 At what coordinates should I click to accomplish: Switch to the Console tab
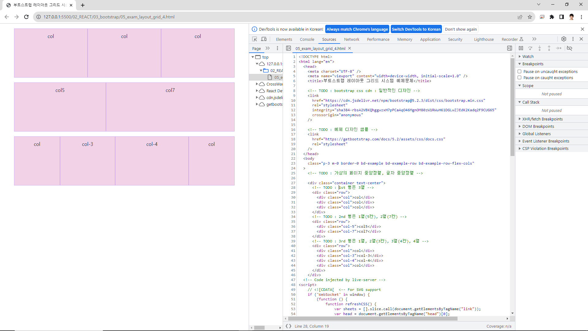(307, 39)
